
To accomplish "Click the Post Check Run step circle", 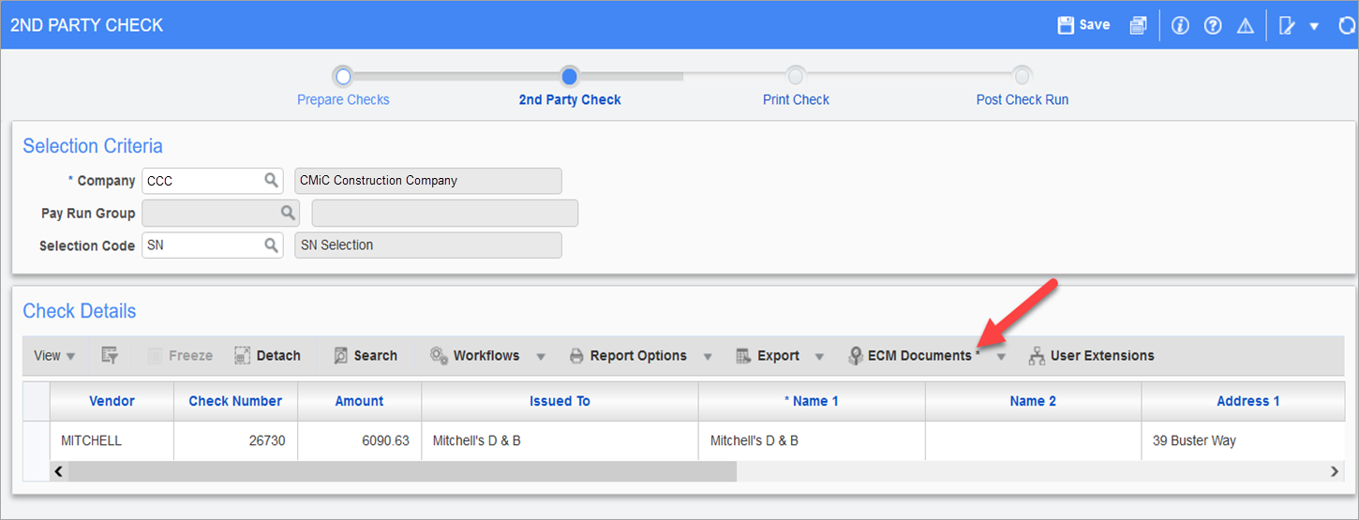I will tap(1023, 76).
